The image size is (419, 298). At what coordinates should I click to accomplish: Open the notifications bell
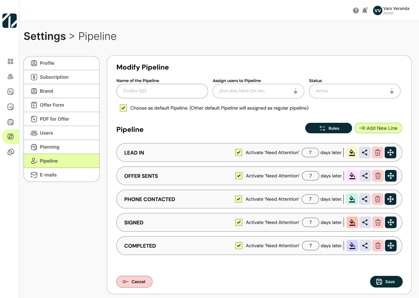(x=365, y=10)
